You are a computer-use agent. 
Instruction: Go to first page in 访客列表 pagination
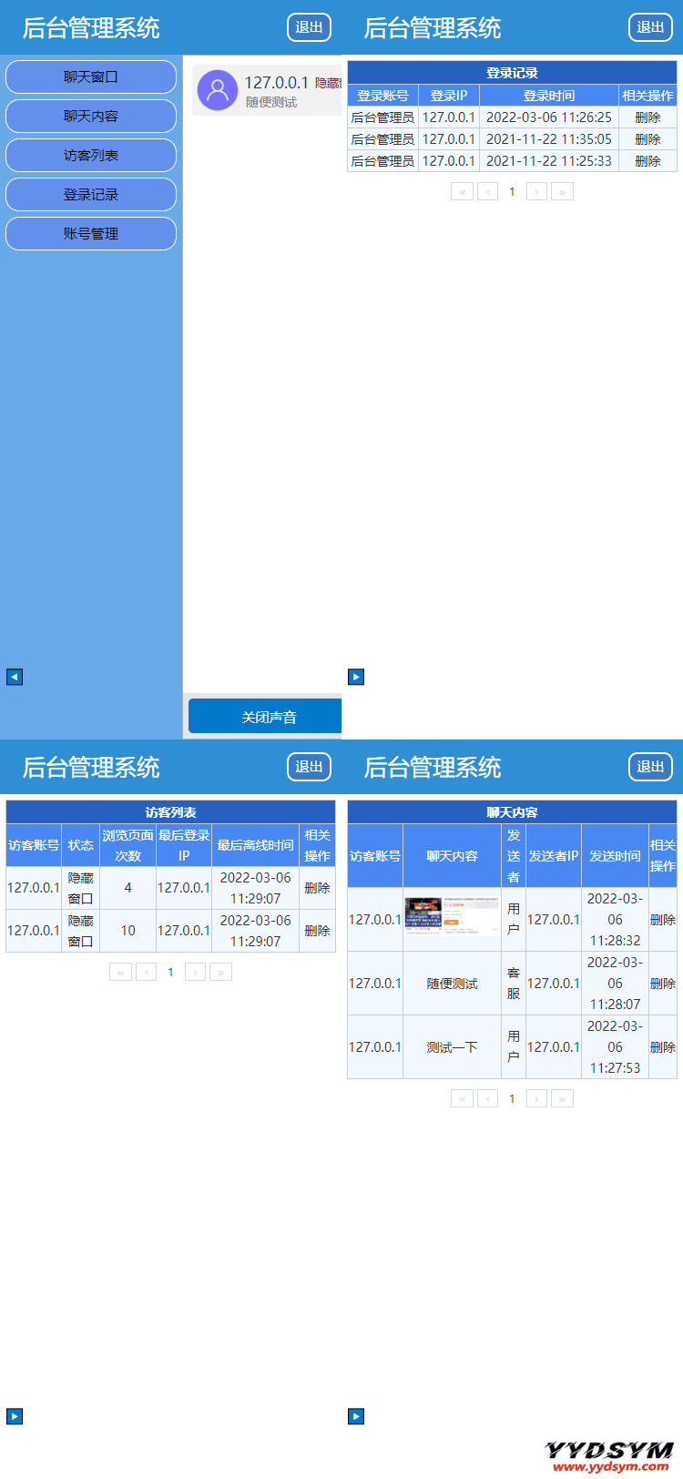coord(120,972)
